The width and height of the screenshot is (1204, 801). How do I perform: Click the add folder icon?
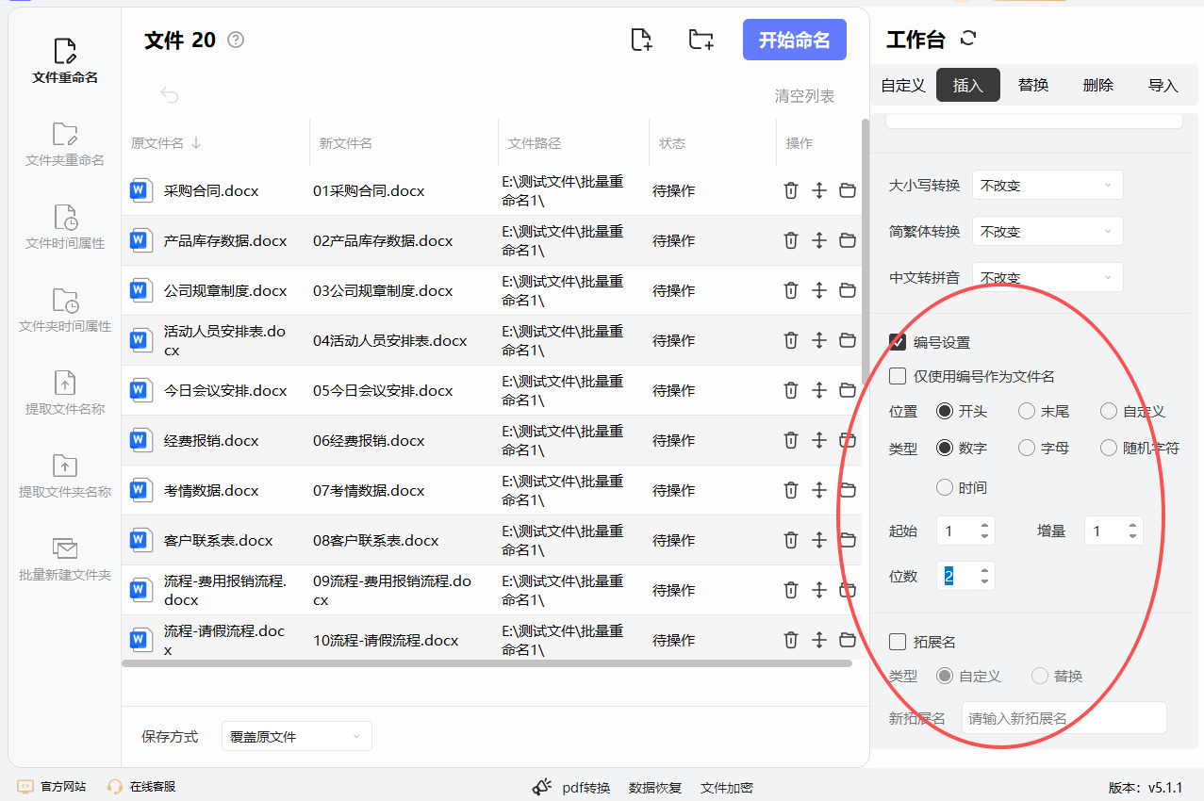pyautogui.click(x=701, y=40)
